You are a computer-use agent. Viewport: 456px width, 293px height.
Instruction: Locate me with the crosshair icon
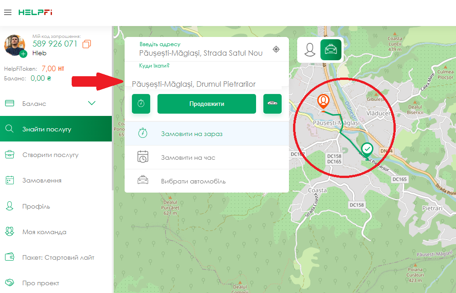276,49
